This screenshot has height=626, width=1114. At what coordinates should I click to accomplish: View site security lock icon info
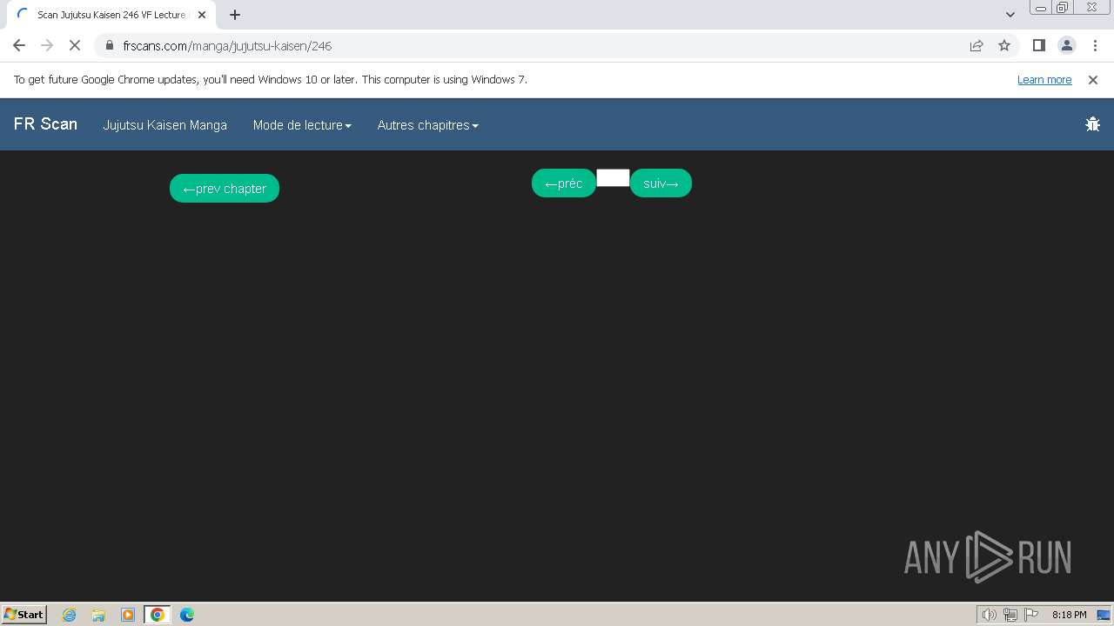(109, 45)
